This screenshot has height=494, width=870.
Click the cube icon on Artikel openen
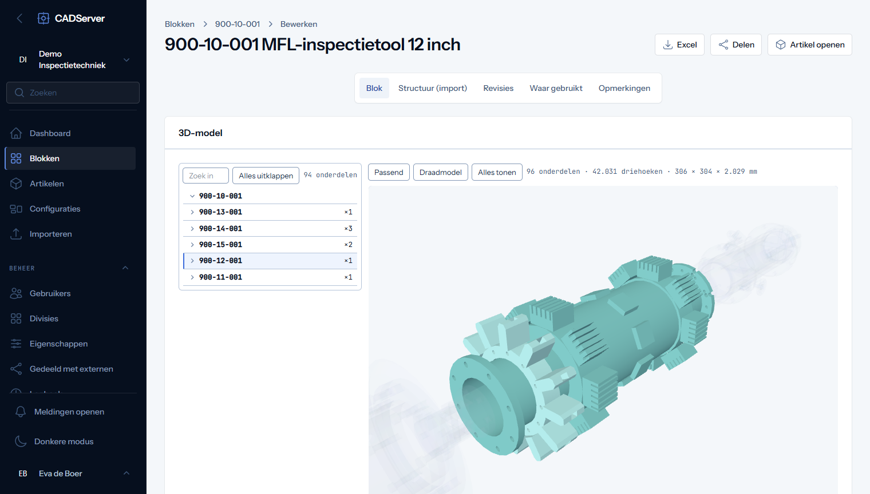pos(781,45)
